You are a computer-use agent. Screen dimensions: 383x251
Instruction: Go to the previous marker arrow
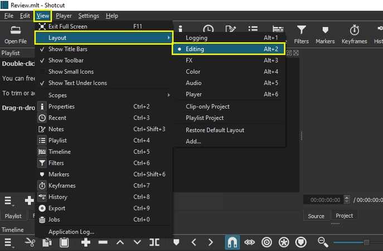pyautogui.click(x=193, y=243)
